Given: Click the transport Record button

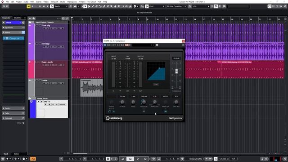Looking at the screenshot, I should pyautogui.click(x=145, y=159).
